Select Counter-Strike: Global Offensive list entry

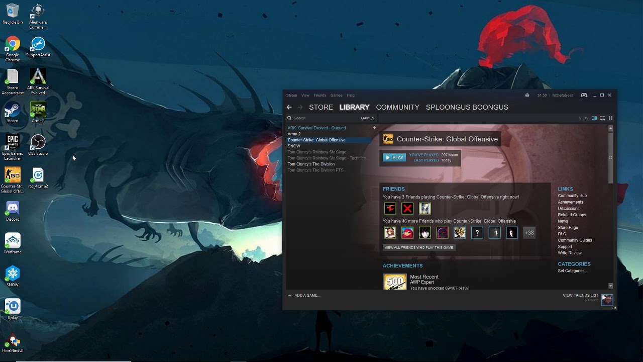pyautogui.click(x=316, y=140)
